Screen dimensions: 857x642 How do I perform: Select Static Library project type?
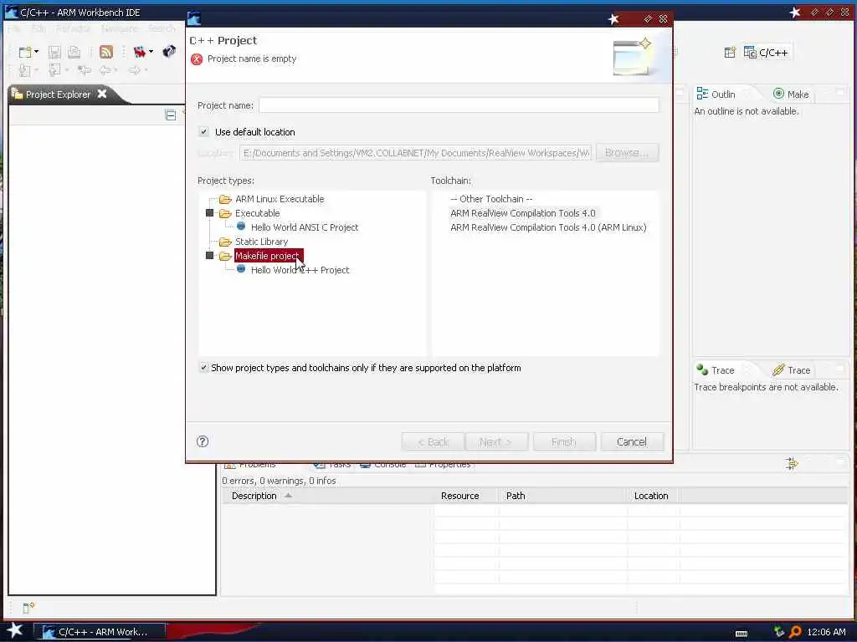coord(261,242)
